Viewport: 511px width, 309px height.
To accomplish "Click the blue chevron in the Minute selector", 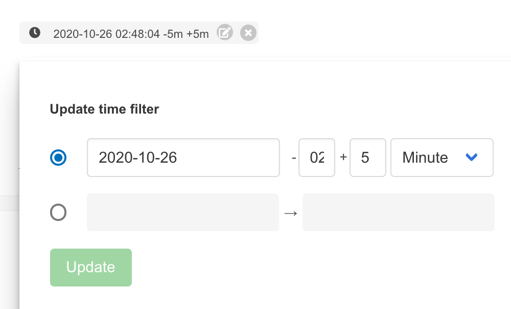I will coord(472,158).
